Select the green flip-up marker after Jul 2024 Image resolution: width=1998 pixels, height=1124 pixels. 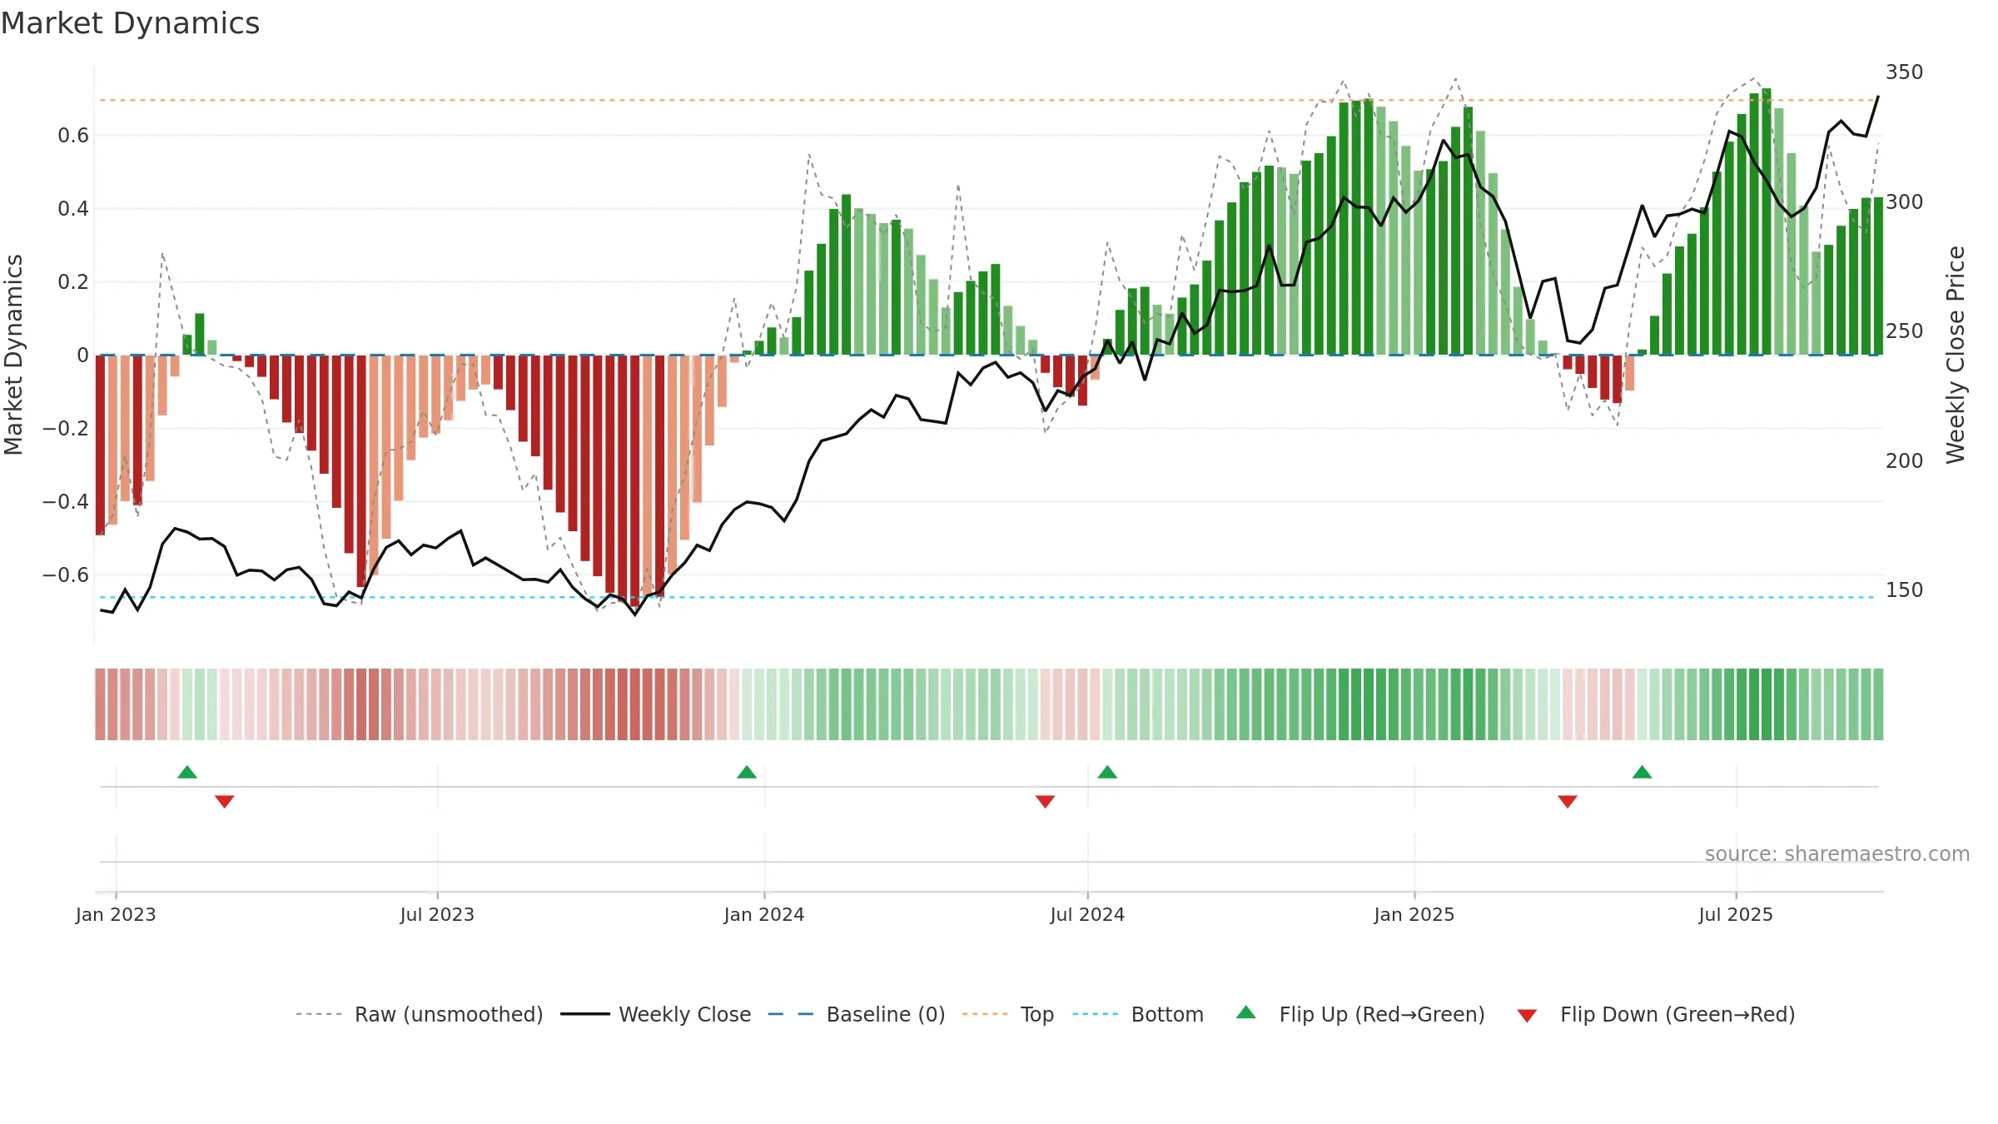coord(1107,773)
